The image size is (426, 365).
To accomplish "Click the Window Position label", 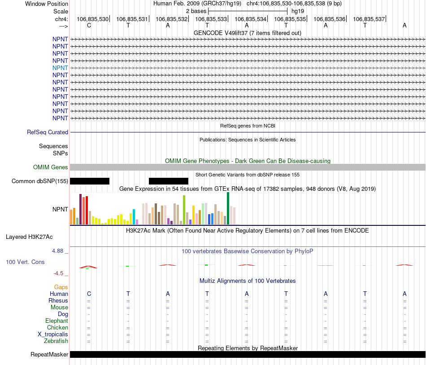I will [47, 4].
